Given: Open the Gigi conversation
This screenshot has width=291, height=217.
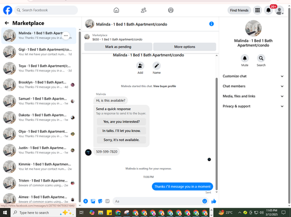Looking at the screenshot, I should tap(39, 52).
